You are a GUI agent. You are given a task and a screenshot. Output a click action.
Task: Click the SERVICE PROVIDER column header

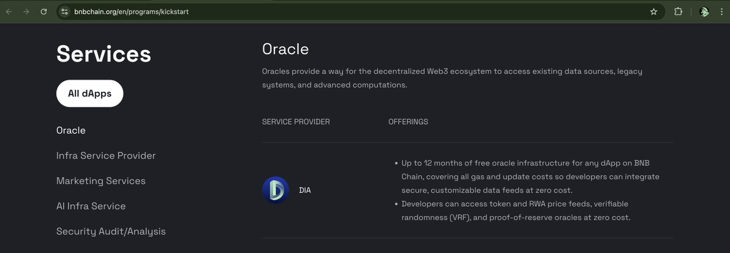[x=296, y=122]
